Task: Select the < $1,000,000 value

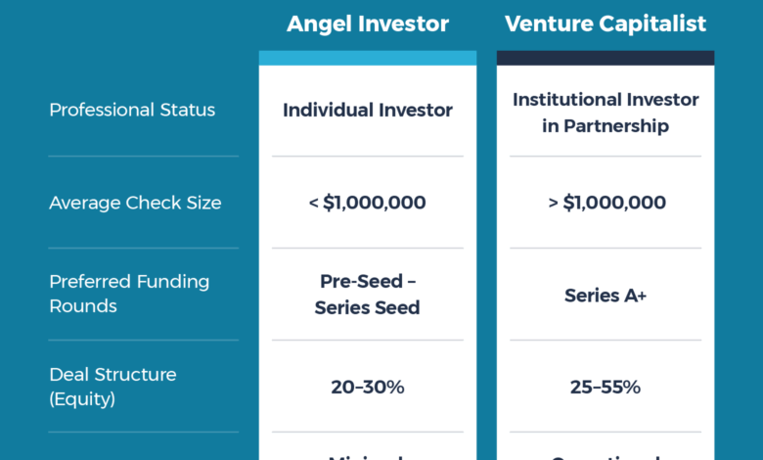Action: [368, 203]
